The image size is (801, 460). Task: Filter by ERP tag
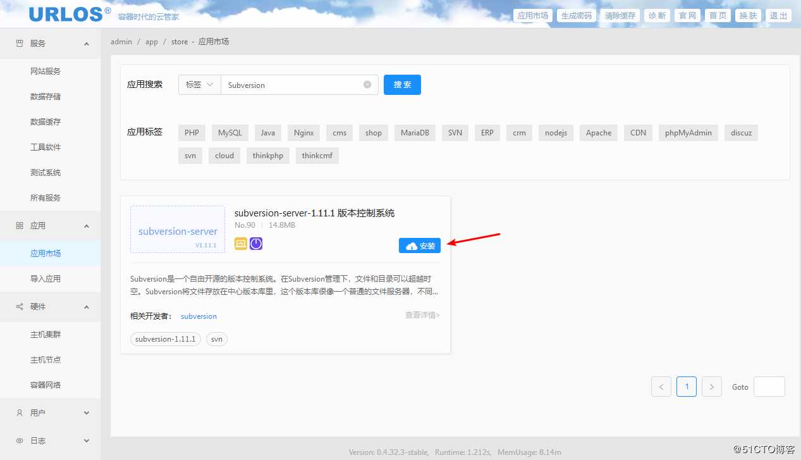(x=487, y=133)
